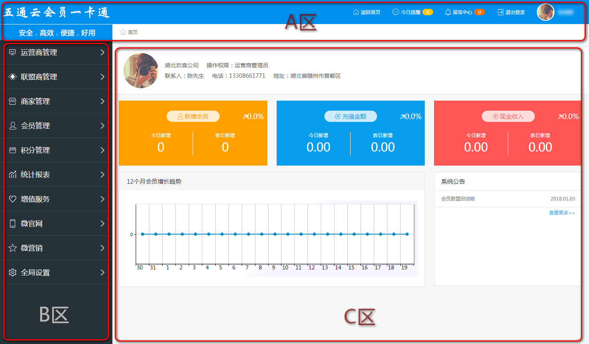Viewport: 589px width, 344px height.
Task: Click the 统计报表 chart icon
Action: pos(12,175)
